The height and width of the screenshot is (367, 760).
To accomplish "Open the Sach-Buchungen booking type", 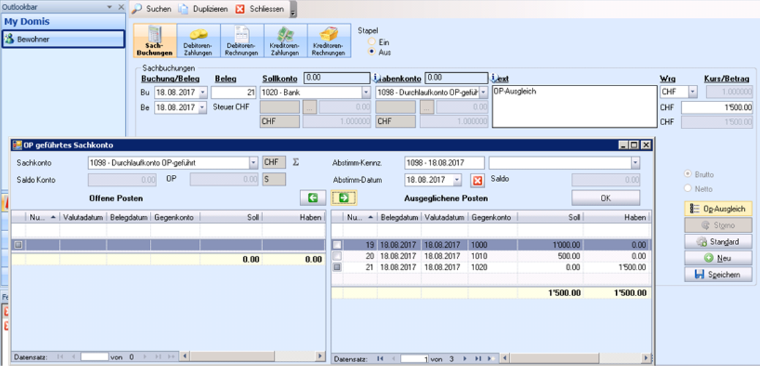I will pos(155,41).
